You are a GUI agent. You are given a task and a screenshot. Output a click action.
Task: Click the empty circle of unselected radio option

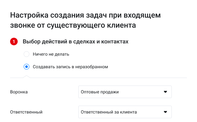[x=27, y=54]
